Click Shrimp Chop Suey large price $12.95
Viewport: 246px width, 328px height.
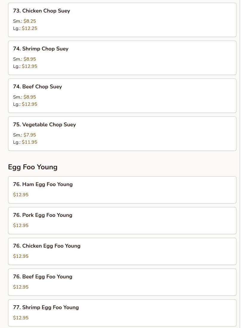tap(29, 66)
